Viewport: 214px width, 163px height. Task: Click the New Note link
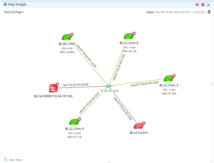point(15,160)
